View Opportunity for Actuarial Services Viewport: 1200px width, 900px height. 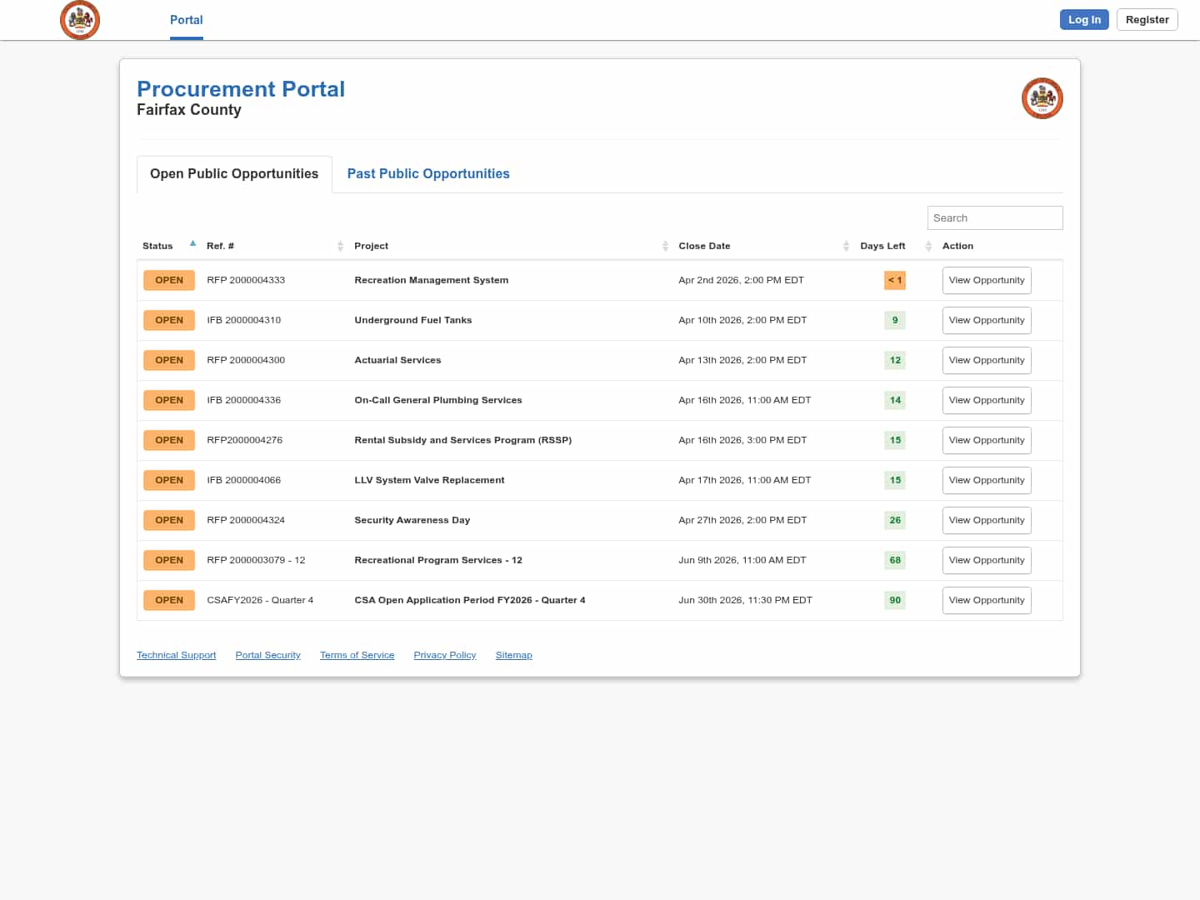click(986, 360)
